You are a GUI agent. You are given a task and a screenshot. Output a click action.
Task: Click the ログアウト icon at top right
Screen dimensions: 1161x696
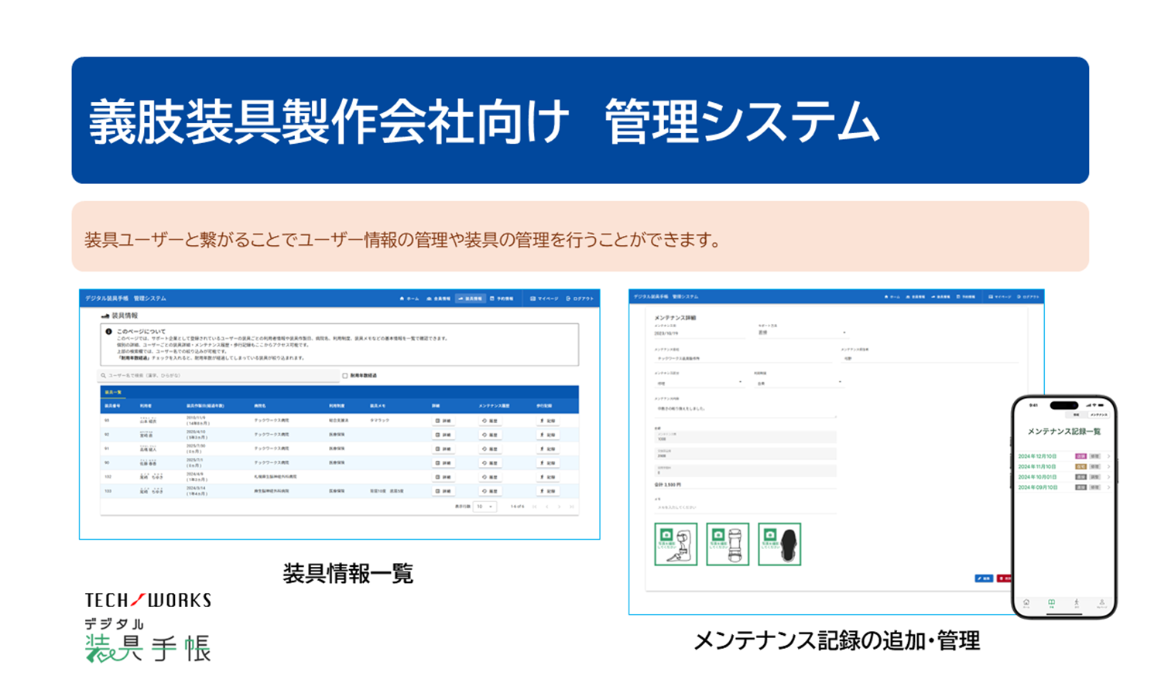pyautogui.click(x=567, y=299)
